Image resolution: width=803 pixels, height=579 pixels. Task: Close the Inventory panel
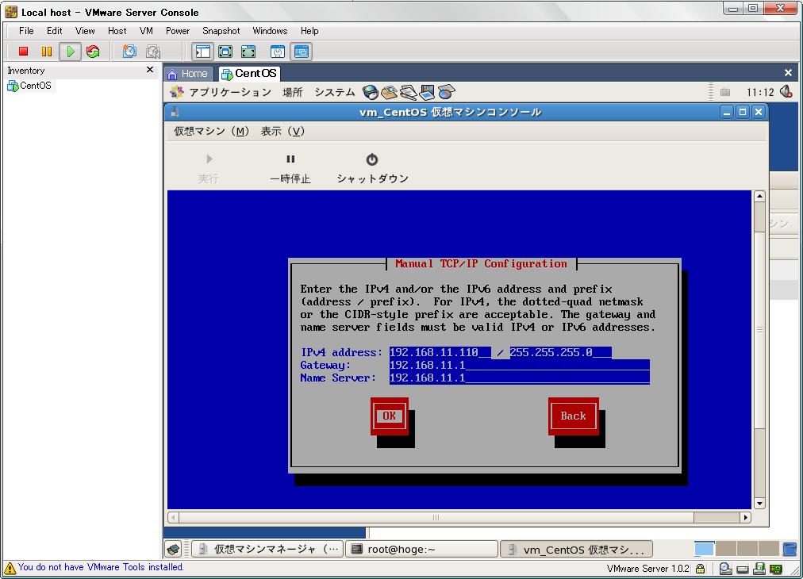(x=150, y=70)
